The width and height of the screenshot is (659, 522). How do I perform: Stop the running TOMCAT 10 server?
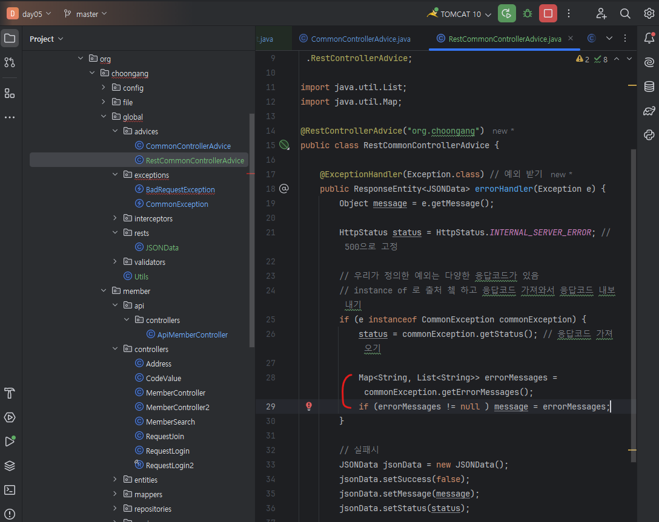pyautogui.click(x=548, y=13)
